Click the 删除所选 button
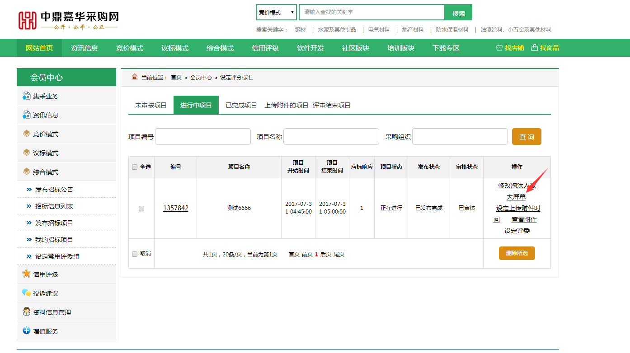630x353 pixels. point(517,253)
